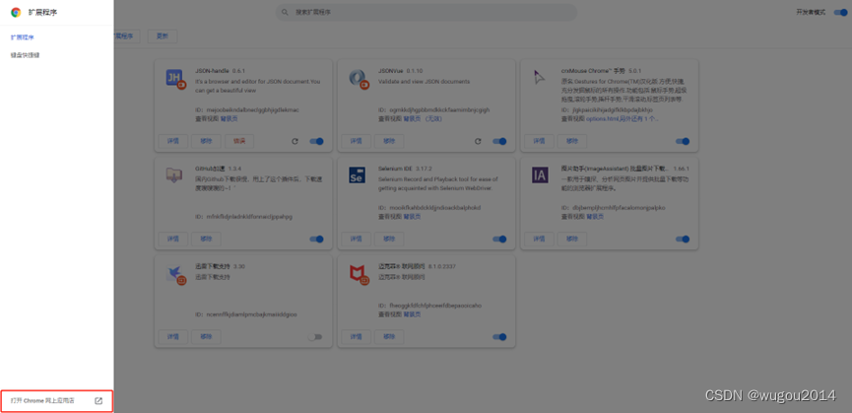
Task: Enable the 迅雷下载支持 extension toggle
Action: click(315, 337)
